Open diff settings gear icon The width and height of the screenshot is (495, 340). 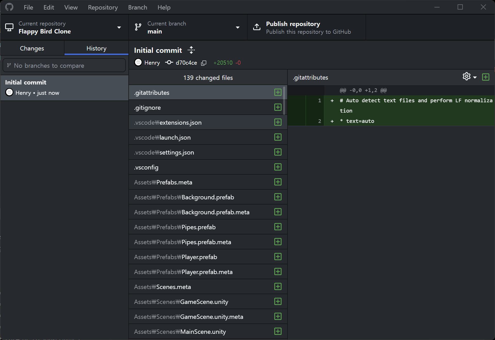click(467, 76)
